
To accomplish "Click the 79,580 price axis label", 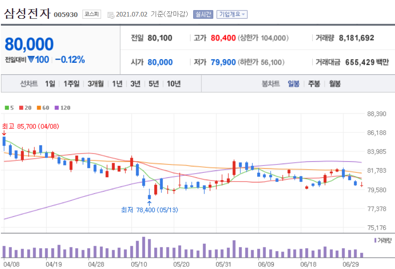I will [377, 190].
